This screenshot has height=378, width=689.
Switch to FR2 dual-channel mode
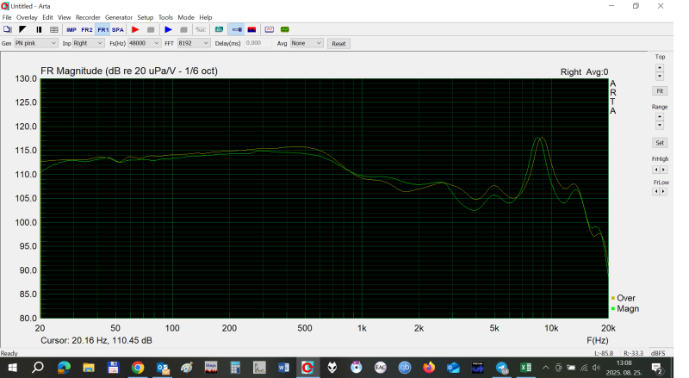pos(87,30)
